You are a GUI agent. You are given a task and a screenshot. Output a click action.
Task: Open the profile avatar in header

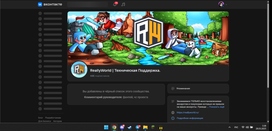pyautogui.click(x=221, y=4)
